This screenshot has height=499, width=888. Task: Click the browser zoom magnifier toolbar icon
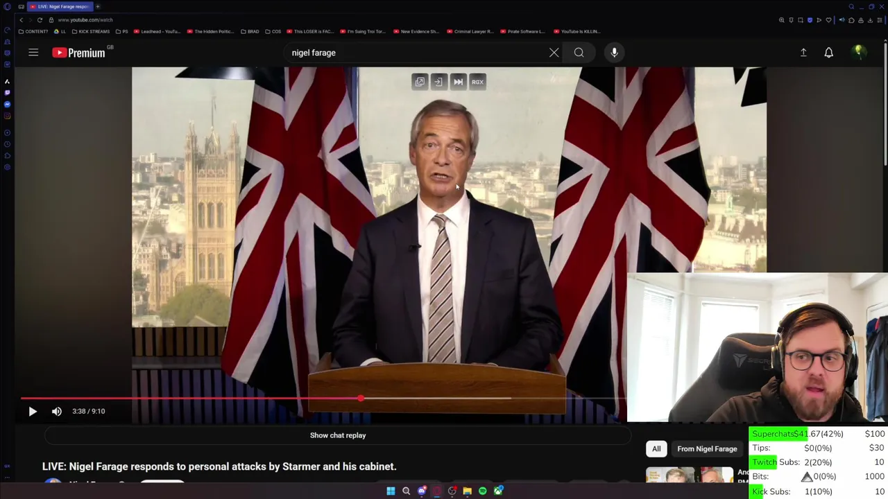click(782, 20)
